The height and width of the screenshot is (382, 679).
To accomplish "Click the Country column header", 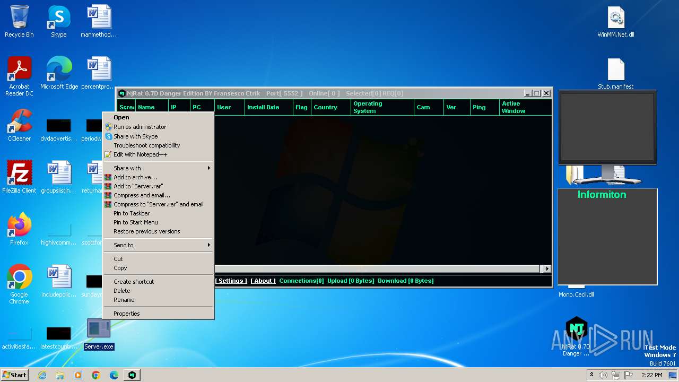I will pos(331,107).
